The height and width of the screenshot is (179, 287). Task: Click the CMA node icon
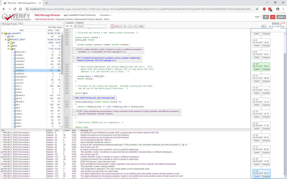click(8, 36)
